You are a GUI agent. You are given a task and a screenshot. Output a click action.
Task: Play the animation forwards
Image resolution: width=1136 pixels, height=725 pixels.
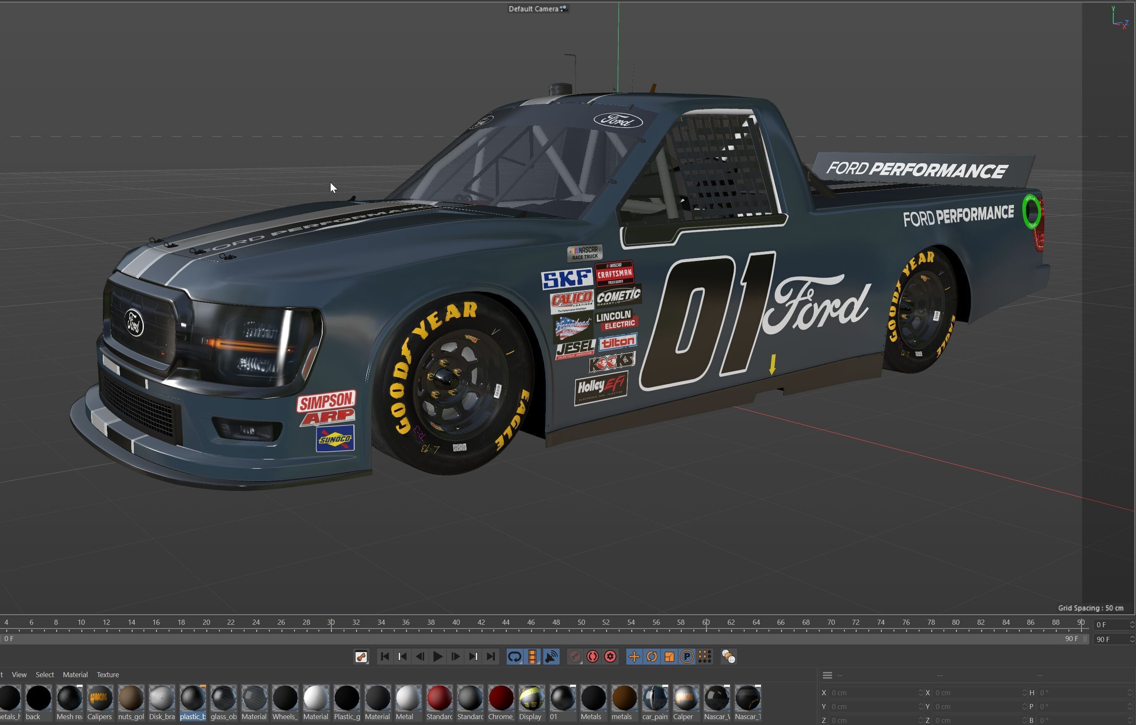[437, 657]
